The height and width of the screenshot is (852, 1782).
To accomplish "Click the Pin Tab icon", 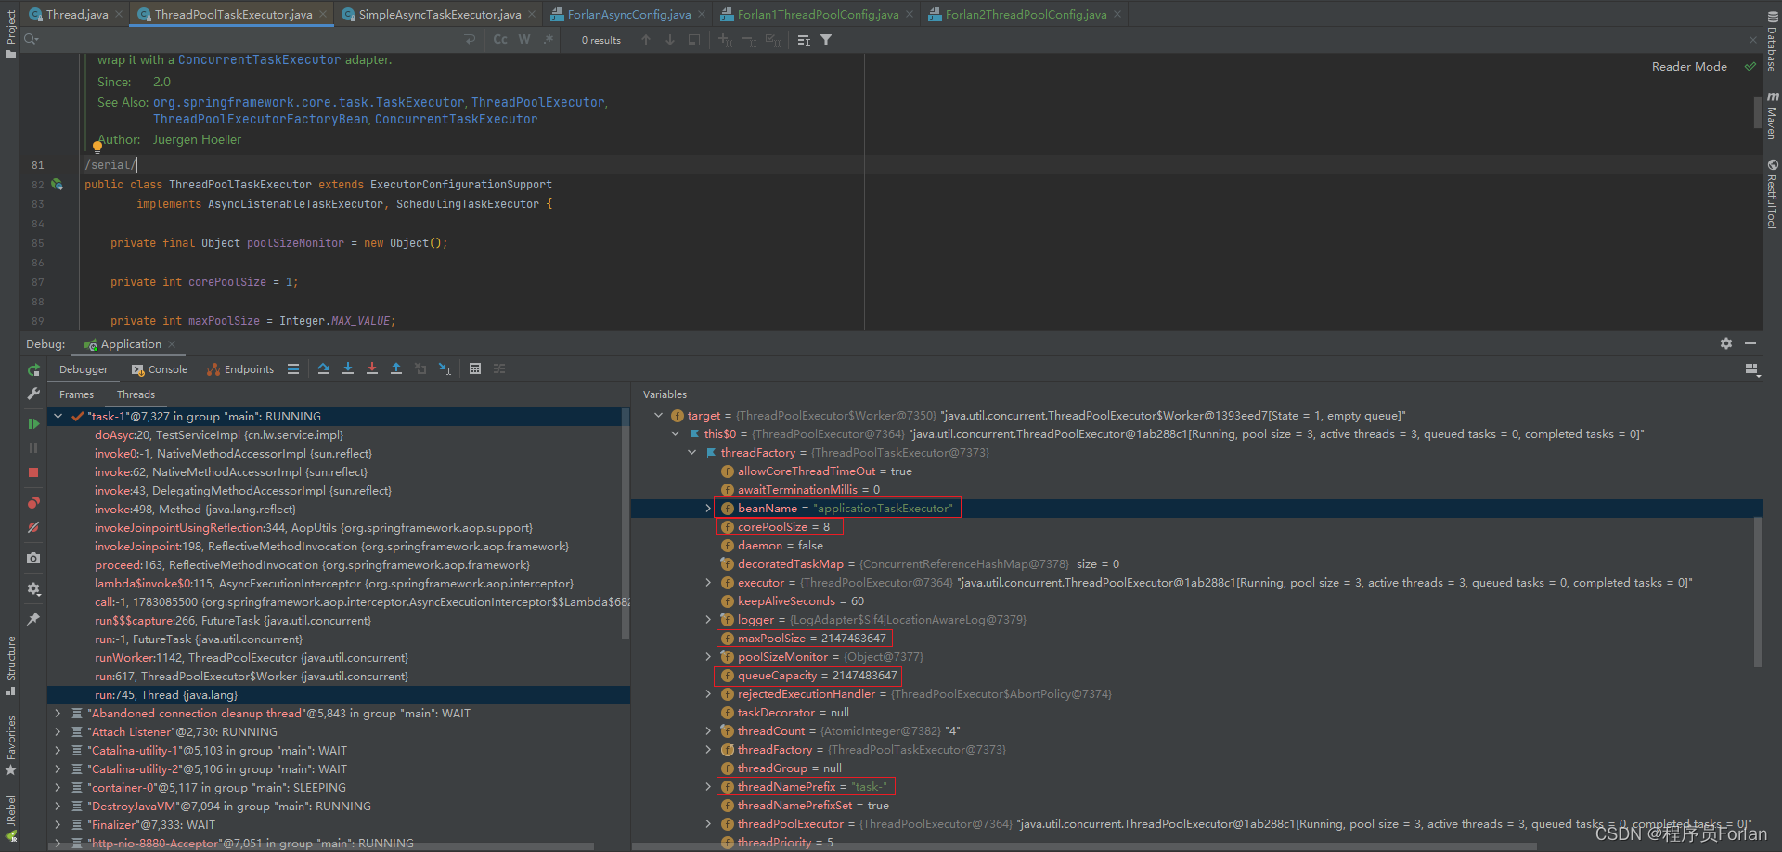I will click(33, 618).
